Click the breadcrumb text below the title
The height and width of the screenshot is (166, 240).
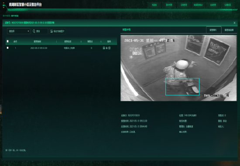(10, 16)
